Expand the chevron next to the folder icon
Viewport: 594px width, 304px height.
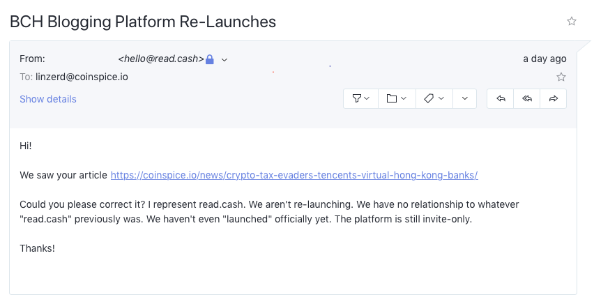point(404,98)
